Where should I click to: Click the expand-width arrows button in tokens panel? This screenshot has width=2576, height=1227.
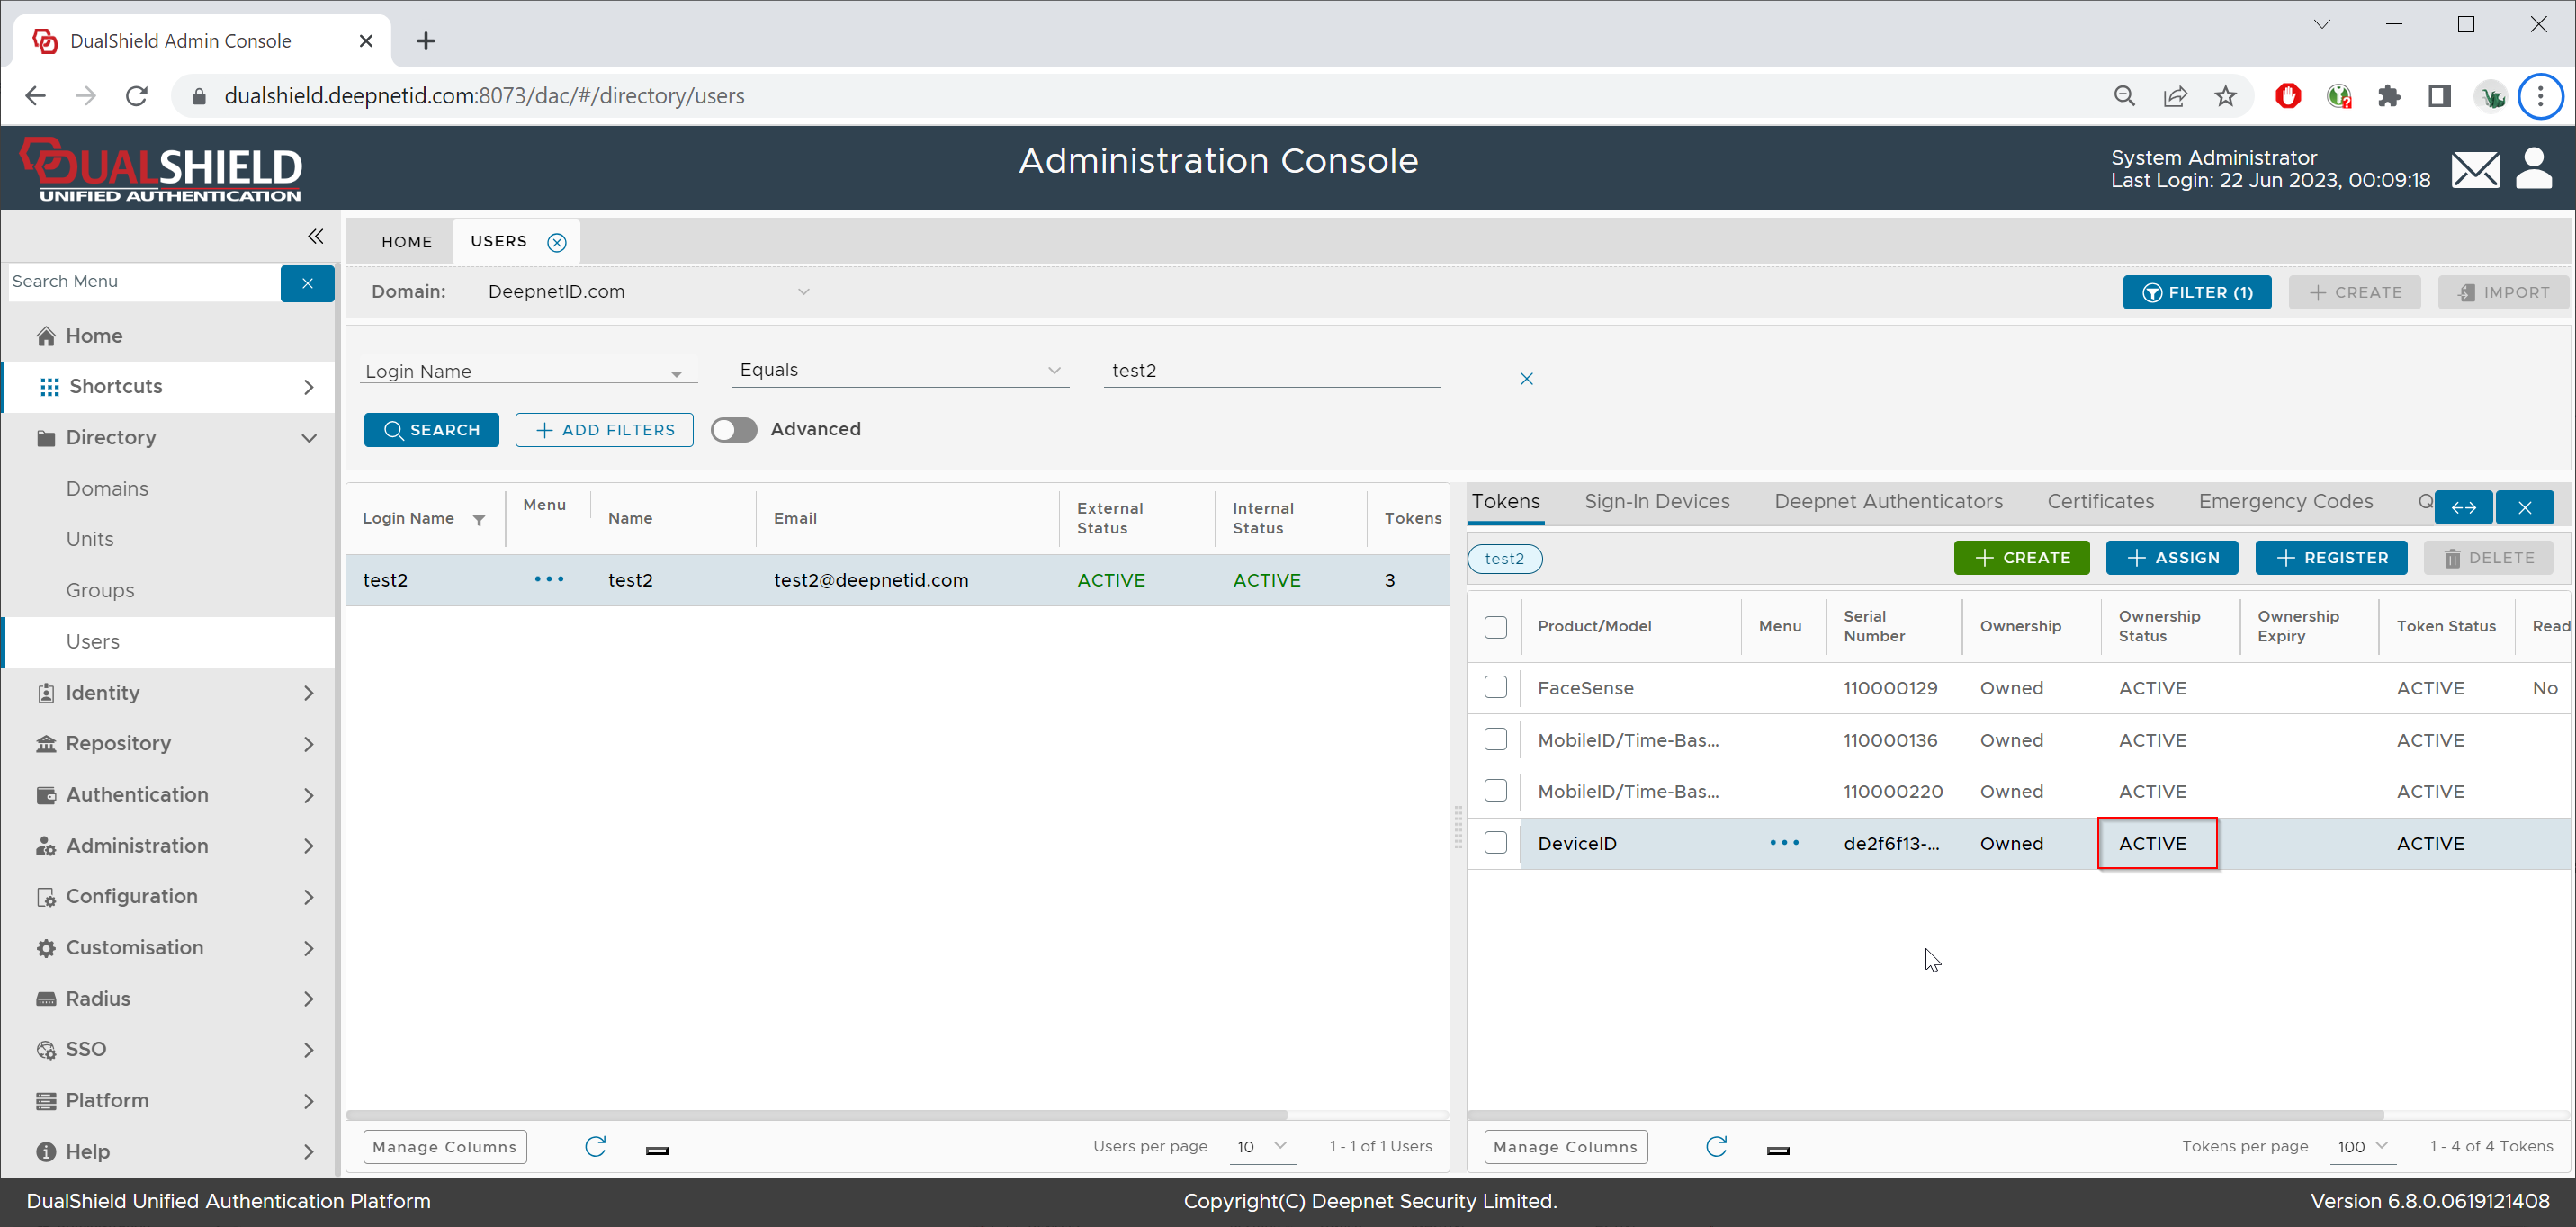[x=2463, y=508]
